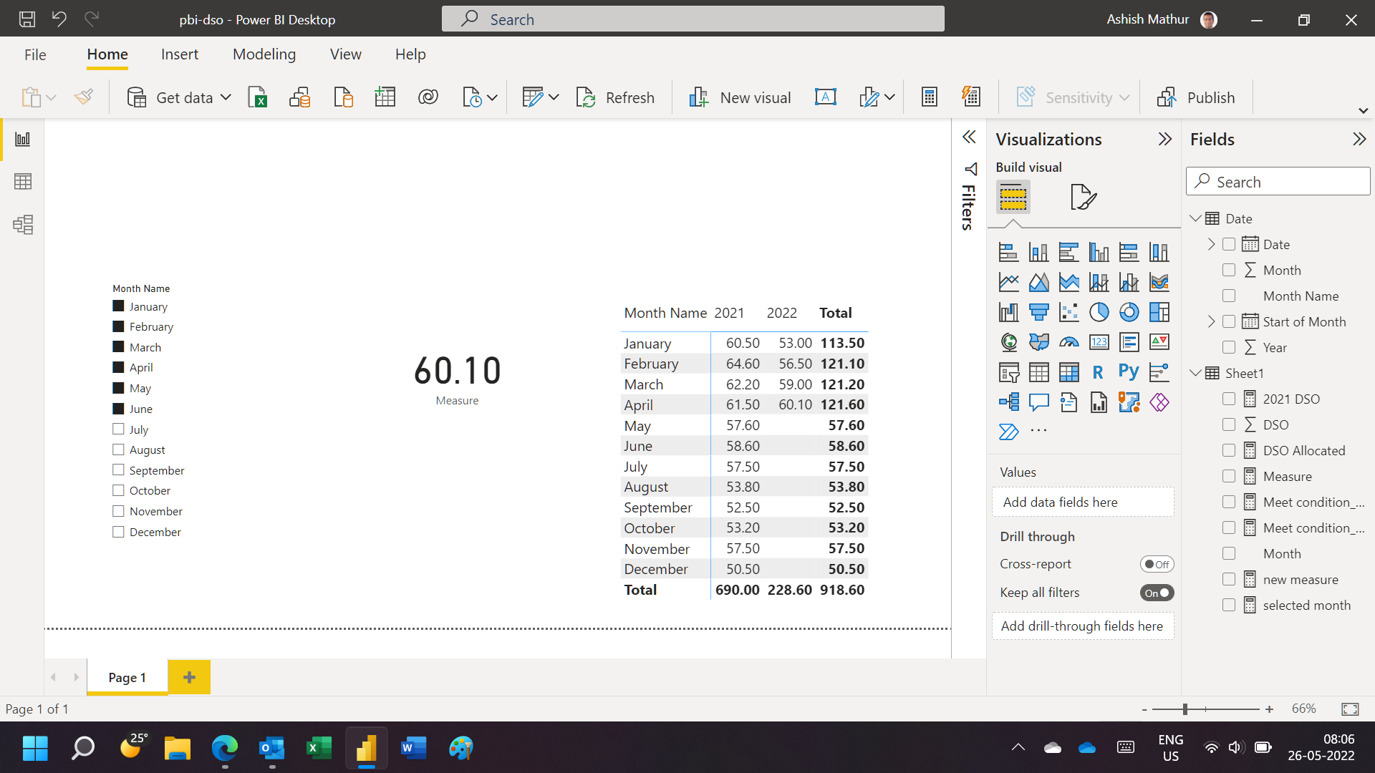The height and width of the screenshot is (773, 1375).
Task: Expand the Filters pane
Action: coord(969,137)
